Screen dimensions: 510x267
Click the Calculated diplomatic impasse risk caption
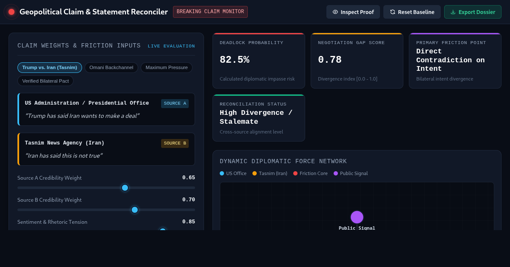pos(257,79)
